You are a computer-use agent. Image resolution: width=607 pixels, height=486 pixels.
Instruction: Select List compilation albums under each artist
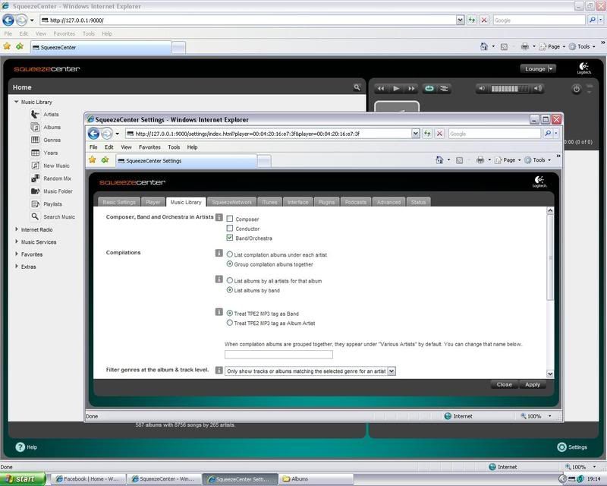tap(230, 254)
